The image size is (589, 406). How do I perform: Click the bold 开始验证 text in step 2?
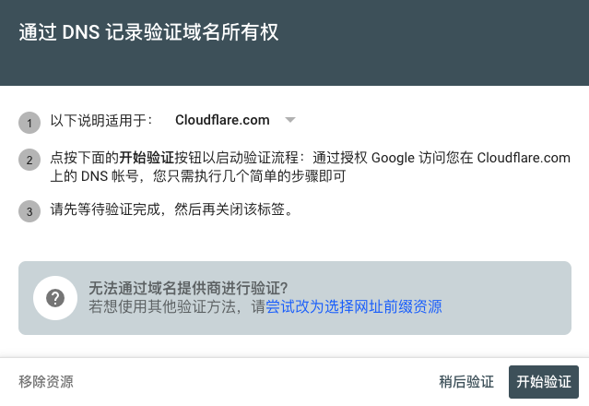(147, 158)
